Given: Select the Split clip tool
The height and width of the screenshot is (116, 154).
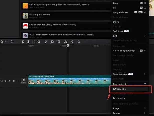Looking at the screenshot, I should coord(23,42).
